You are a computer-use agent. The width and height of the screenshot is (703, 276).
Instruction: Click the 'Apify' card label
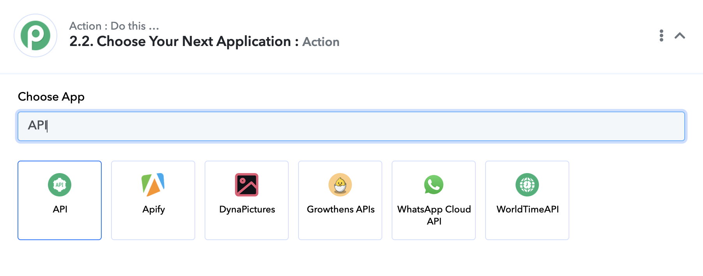coord(154,210)
